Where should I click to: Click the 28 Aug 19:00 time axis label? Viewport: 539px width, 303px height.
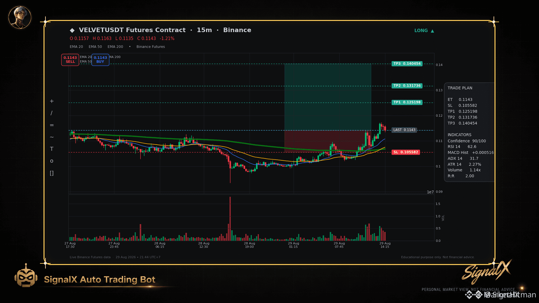tap(250, 245)
